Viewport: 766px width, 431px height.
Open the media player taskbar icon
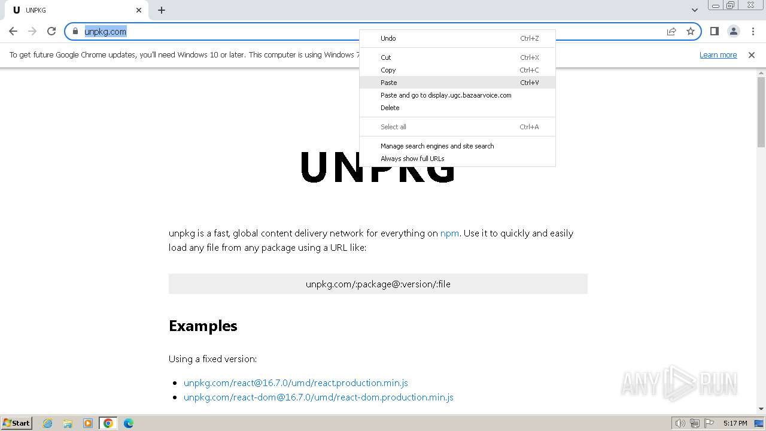88,423
